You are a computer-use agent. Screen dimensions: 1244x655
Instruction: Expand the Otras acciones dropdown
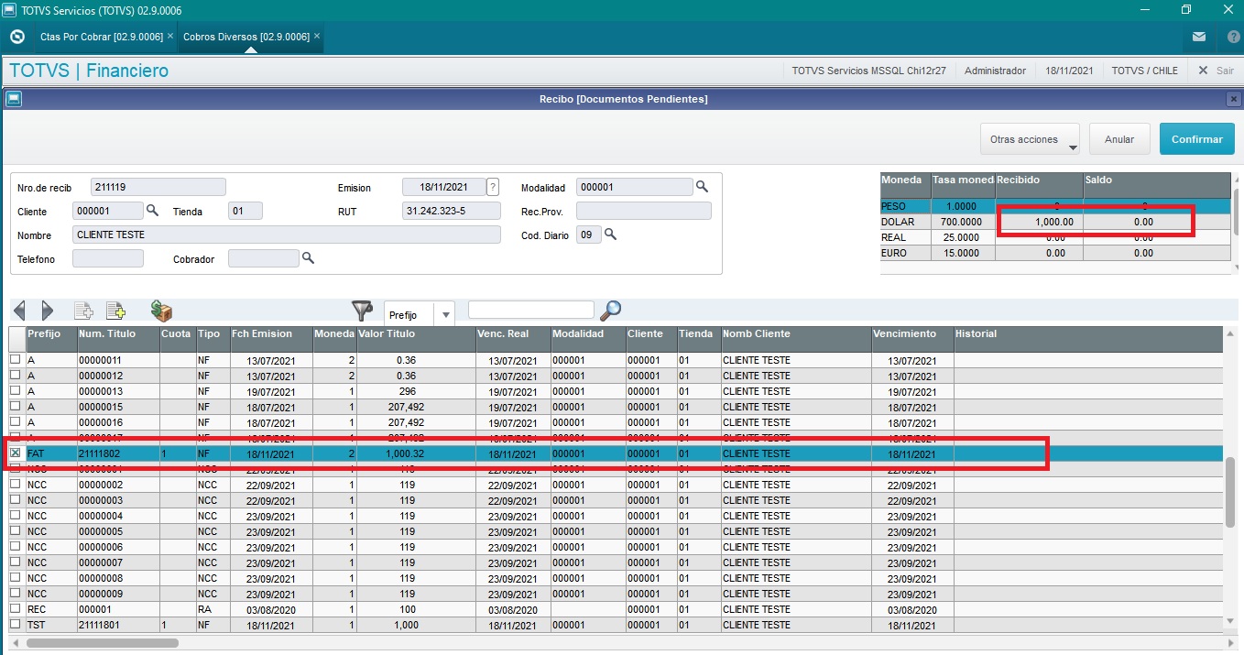click(x=1030, y=139)
